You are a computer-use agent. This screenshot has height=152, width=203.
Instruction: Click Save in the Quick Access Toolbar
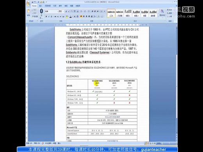click(32, 2)
